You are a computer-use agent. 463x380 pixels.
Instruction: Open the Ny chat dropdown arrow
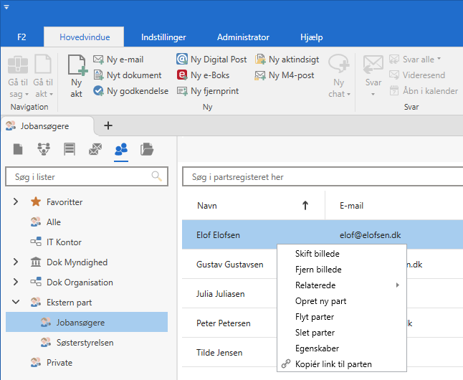[x=349, y=94]
